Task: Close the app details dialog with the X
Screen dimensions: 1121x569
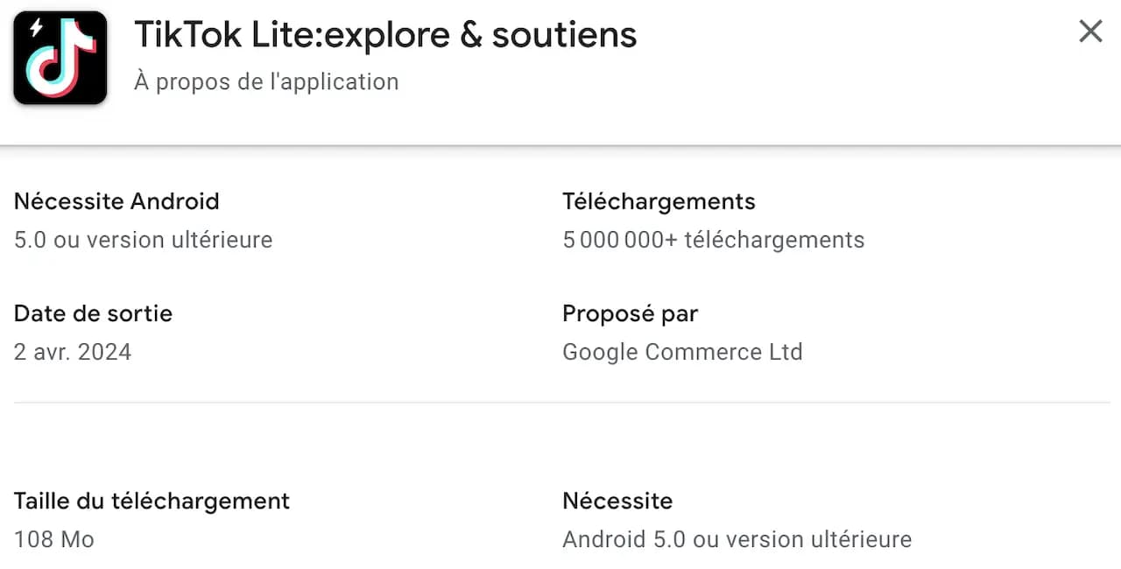Action: pyautogui.click(x=1089, y=31)
